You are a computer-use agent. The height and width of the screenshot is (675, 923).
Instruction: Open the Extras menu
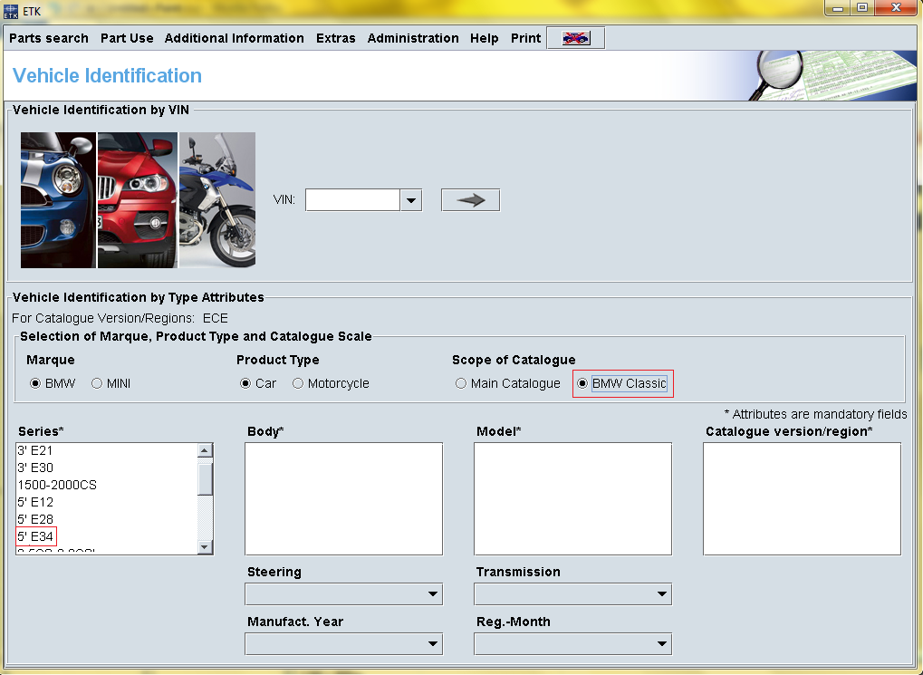(335, 38)
